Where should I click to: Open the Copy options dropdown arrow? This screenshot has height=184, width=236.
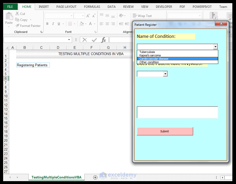pyautogui.click(x=31, y=20)
